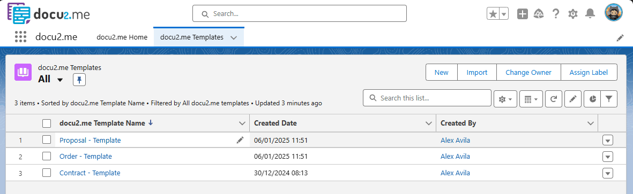Pin this list view
633x194 pixels.
click(79, 80)
